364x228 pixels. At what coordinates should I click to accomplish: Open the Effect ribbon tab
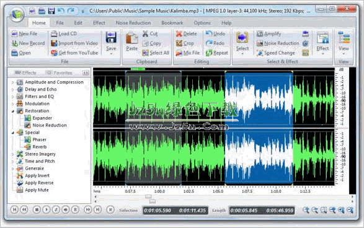click(x=99, y=23)
